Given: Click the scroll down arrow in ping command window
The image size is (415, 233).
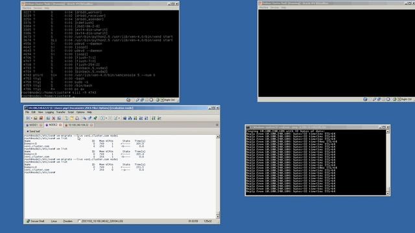Looking at the screenshot, I should coord(388,194).
